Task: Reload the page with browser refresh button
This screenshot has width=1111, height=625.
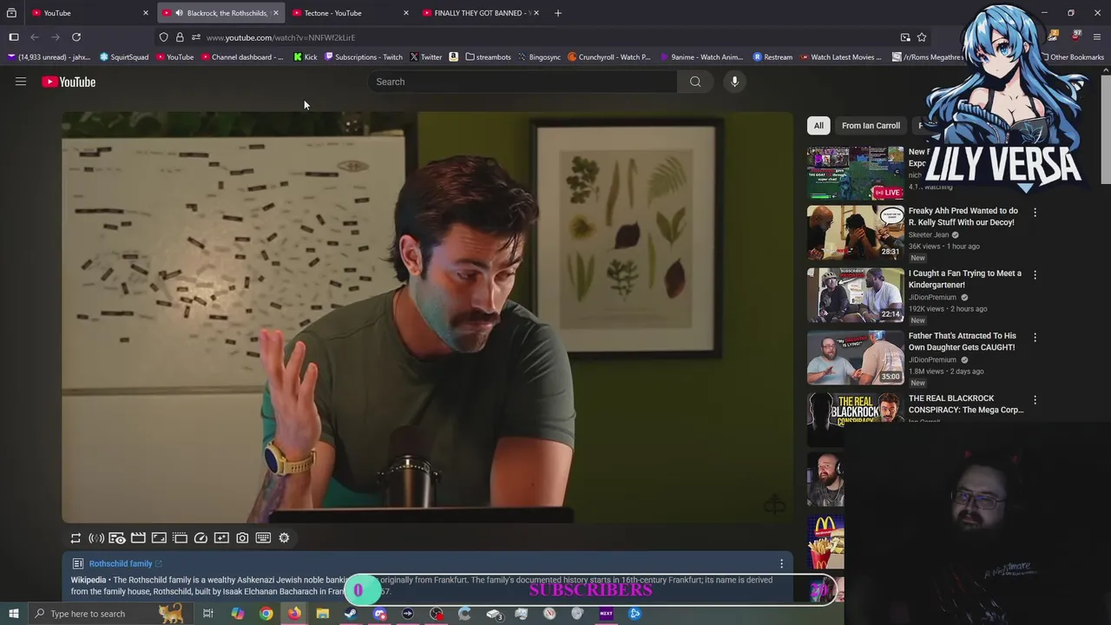Action: tap(76, 37)
